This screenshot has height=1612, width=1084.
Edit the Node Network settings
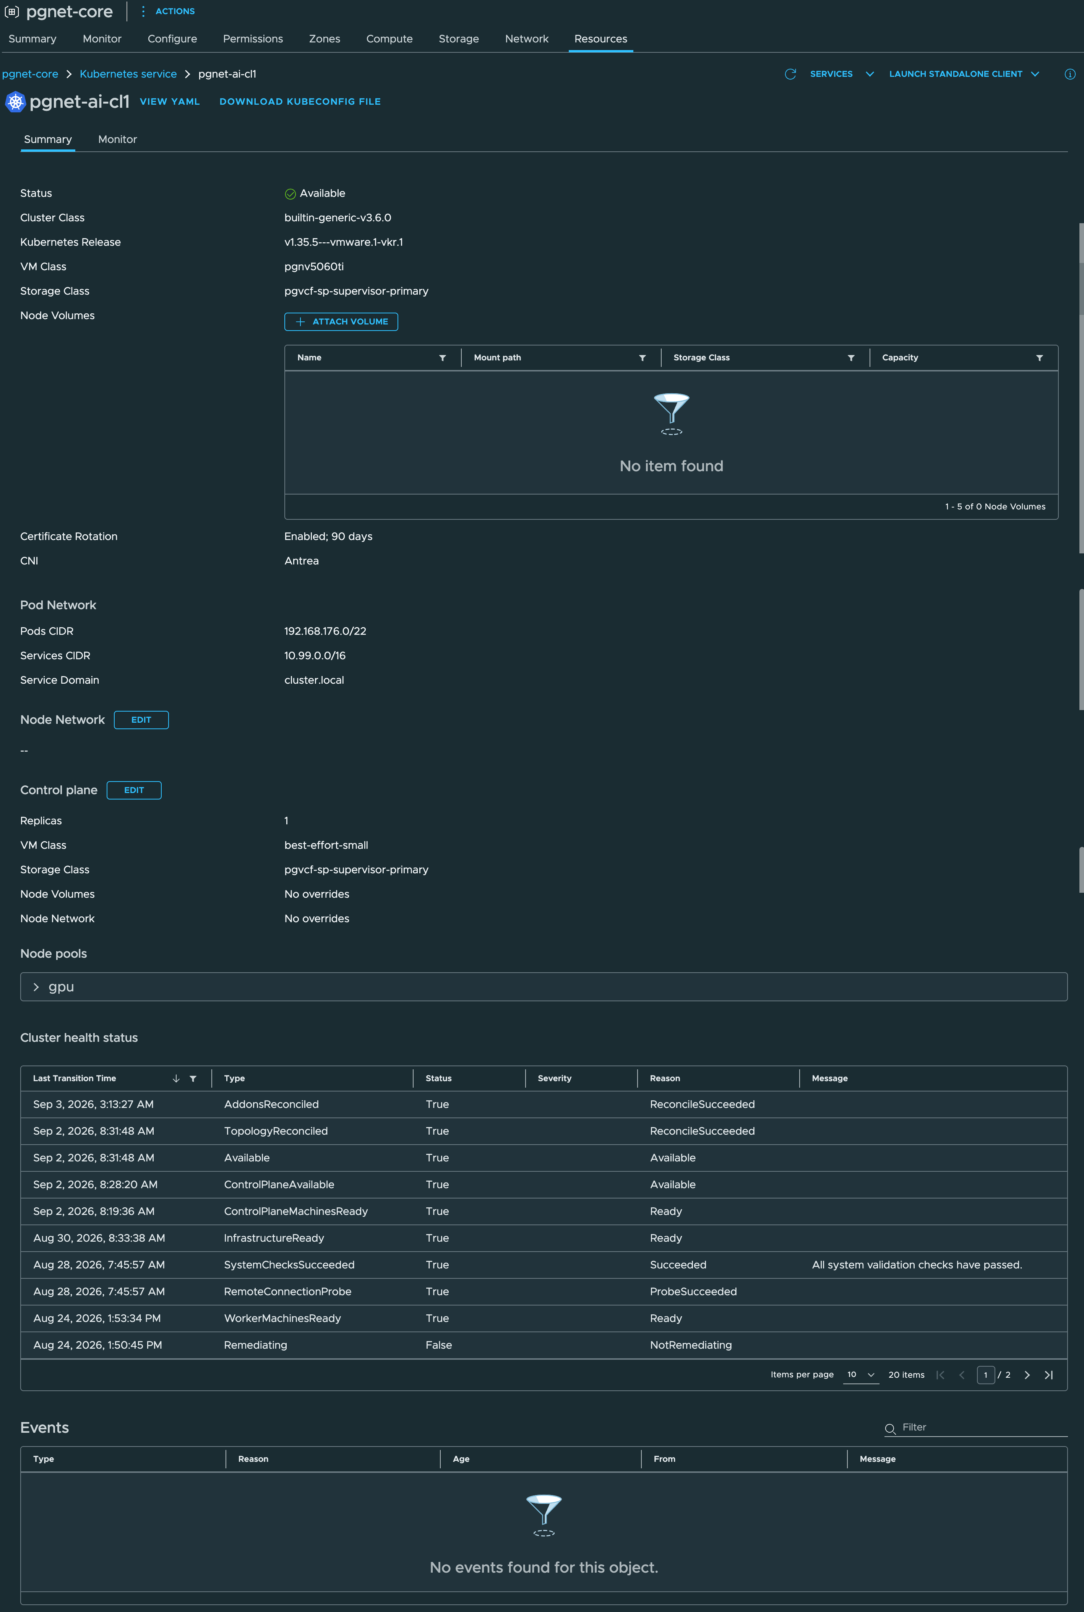(x=141, y=720)
